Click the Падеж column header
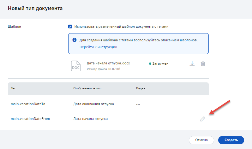252x149 pixels. 141,88
